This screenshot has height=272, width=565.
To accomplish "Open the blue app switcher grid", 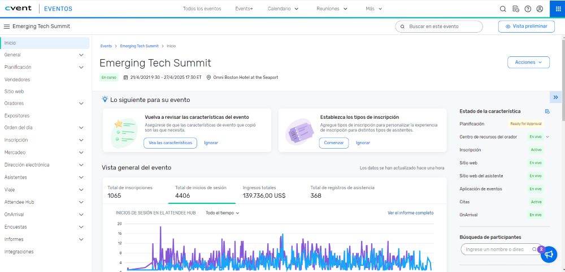I will tap(555, 9).
